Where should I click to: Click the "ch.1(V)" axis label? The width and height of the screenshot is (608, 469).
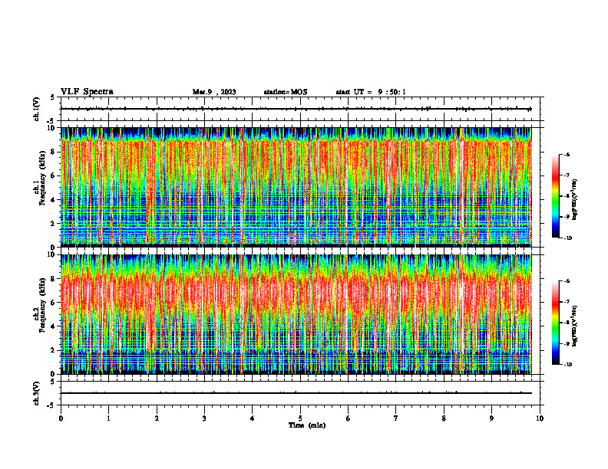click(37, 109)
